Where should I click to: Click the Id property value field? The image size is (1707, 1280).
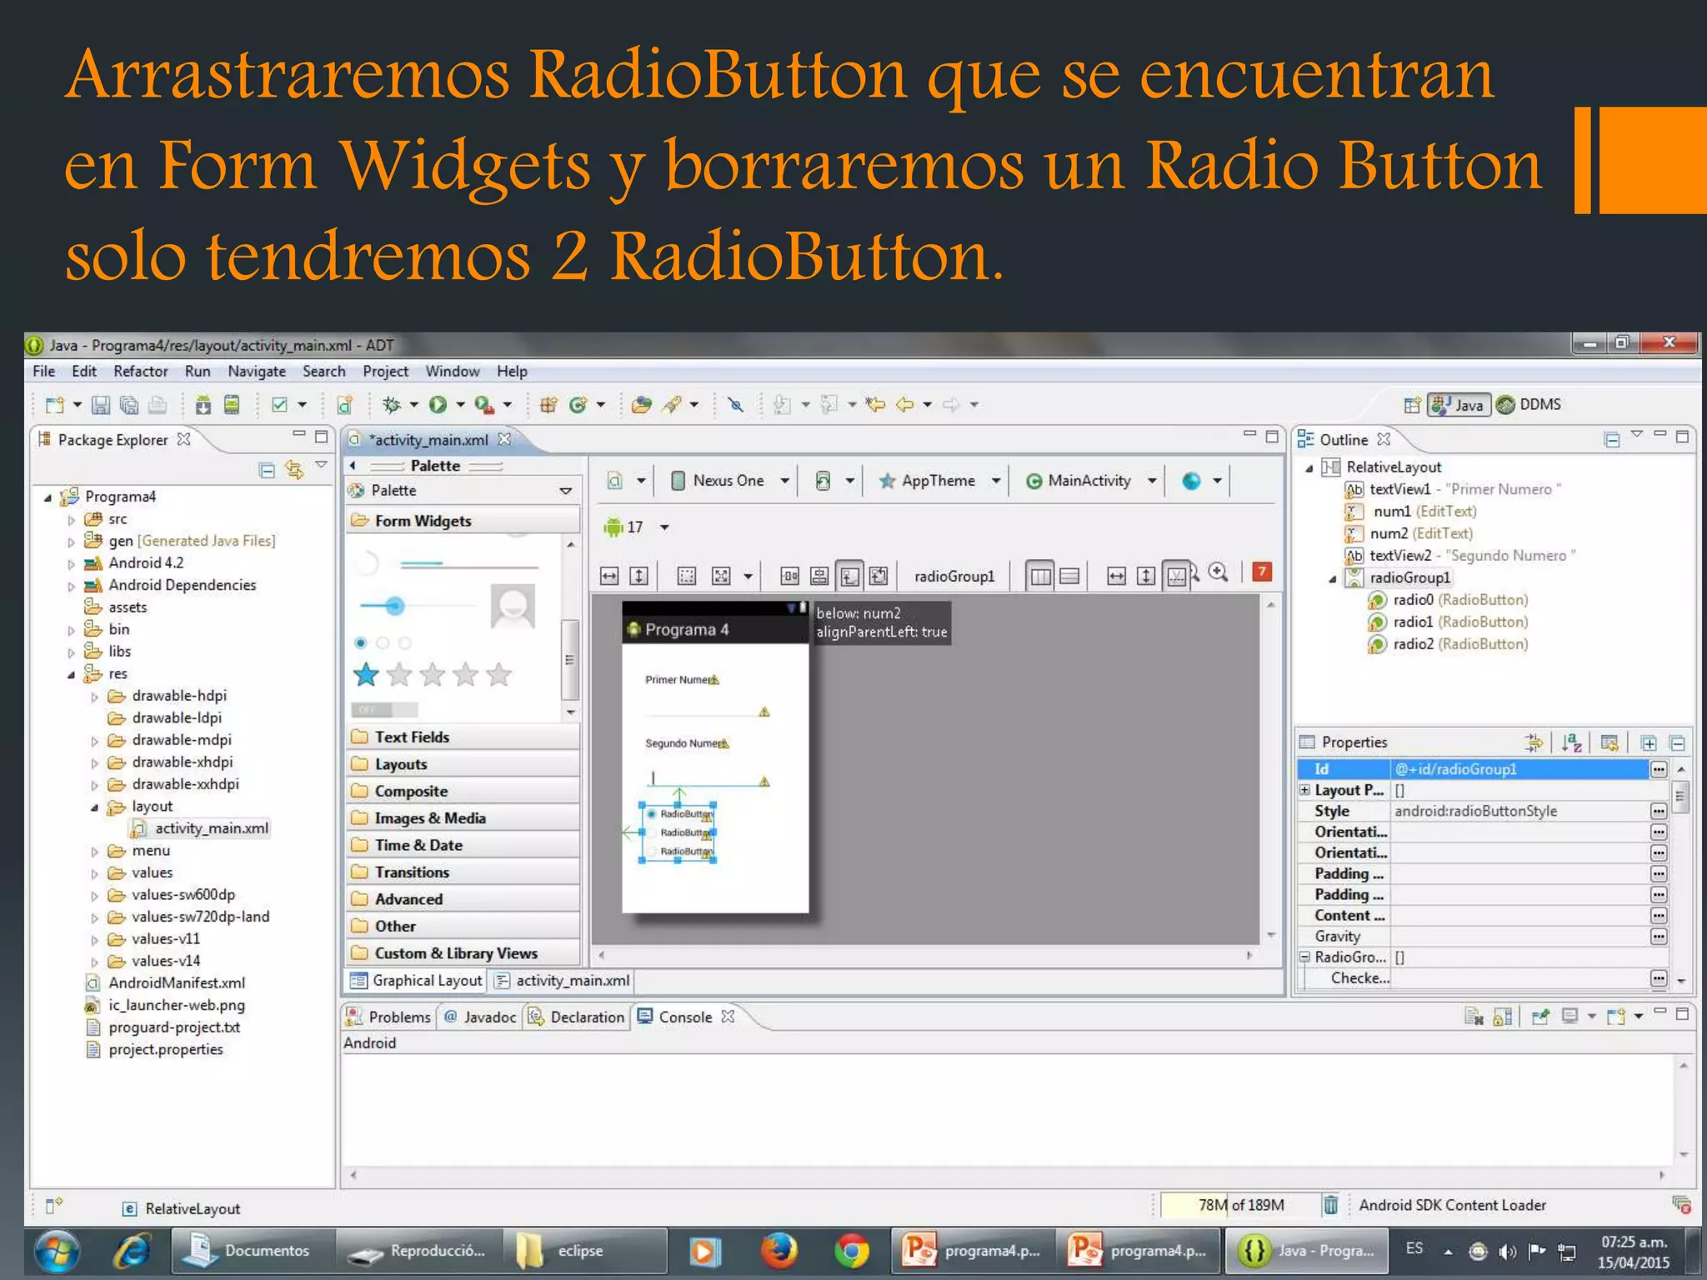pos(1519,769)
